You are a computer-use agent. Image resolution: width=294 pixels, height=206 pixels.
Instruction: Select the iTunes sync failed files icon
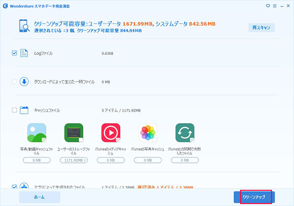coord(185,132)
